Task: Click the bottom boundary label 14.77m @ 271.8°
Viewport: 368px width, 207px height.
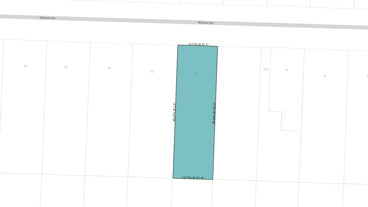Action: click(193, 178)
